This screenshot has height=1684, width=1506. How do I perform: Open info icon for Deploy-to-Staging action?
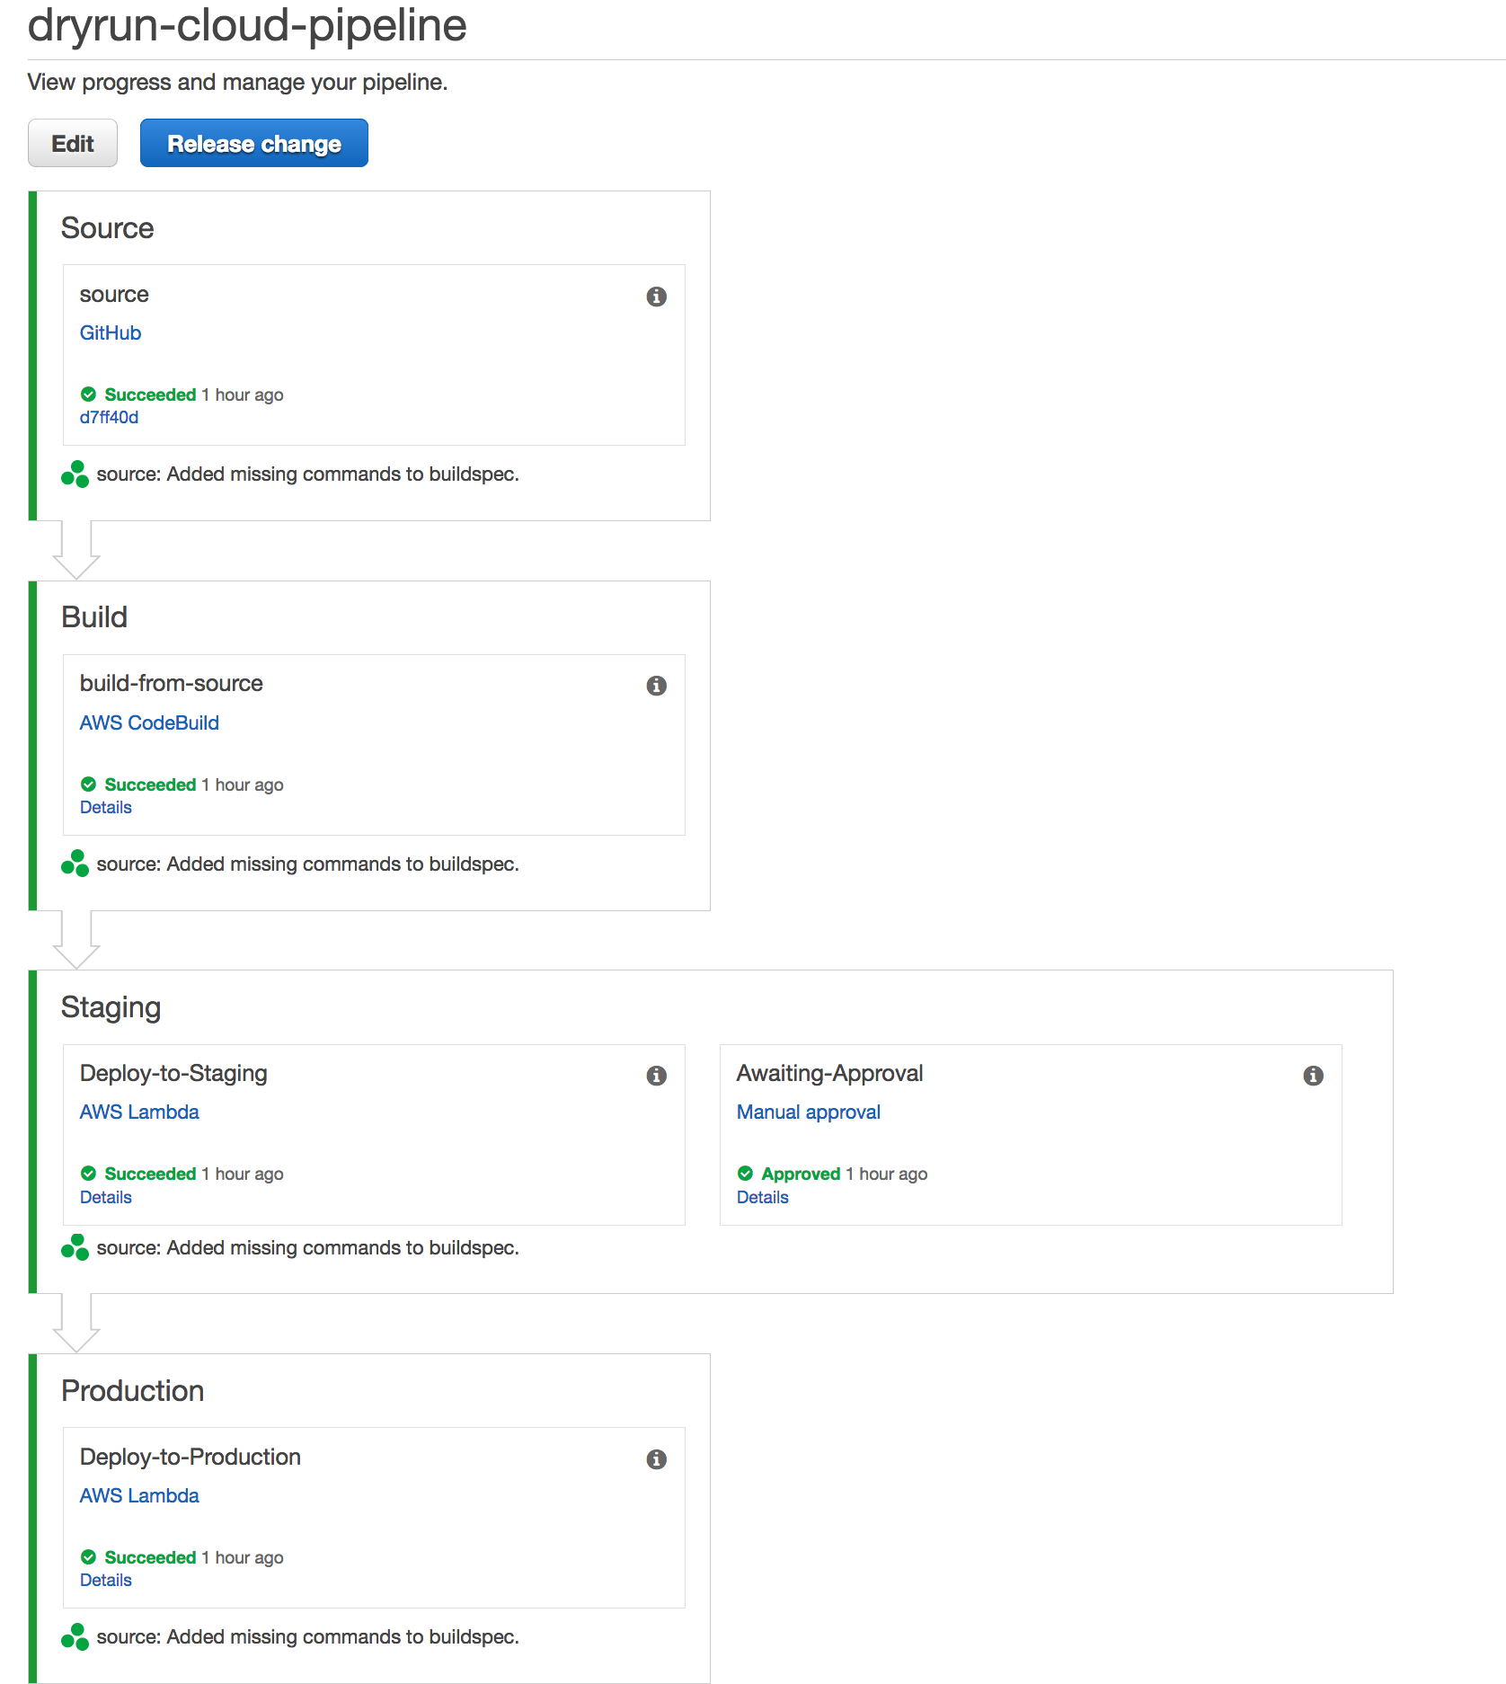click(657, 1076)
